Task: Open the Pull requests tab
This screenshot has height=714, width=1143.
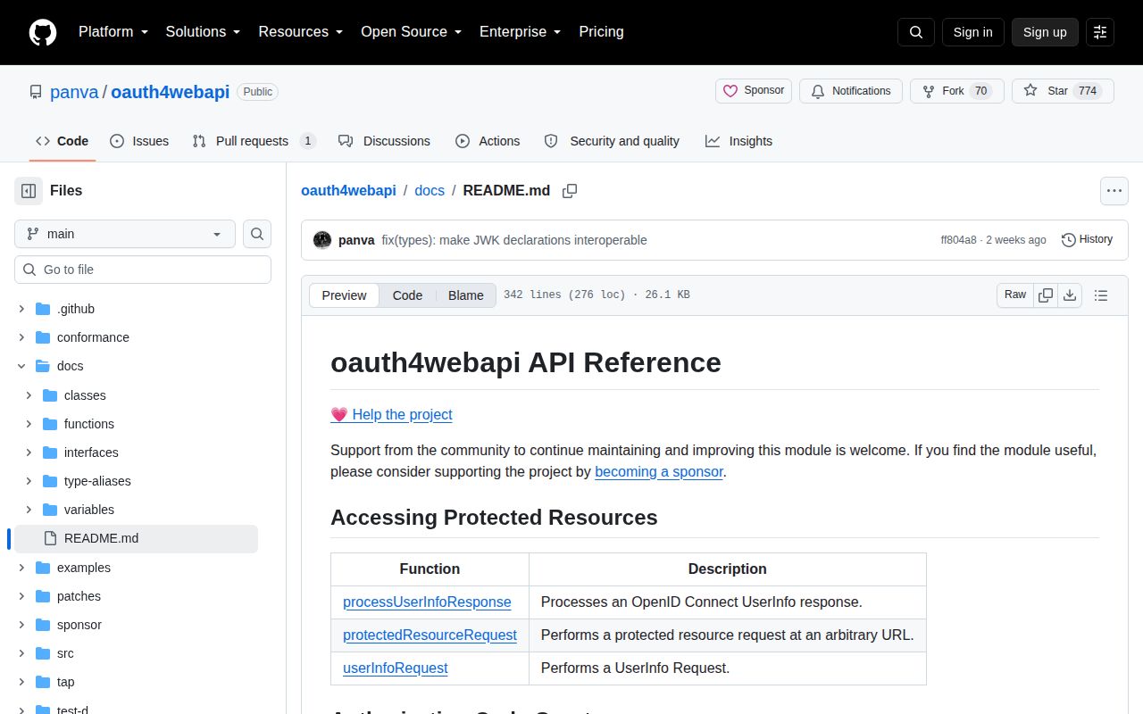Action: tap(254, 141)
